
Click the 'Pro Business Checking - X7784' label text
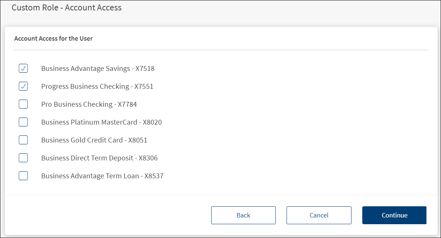(89, 104)
